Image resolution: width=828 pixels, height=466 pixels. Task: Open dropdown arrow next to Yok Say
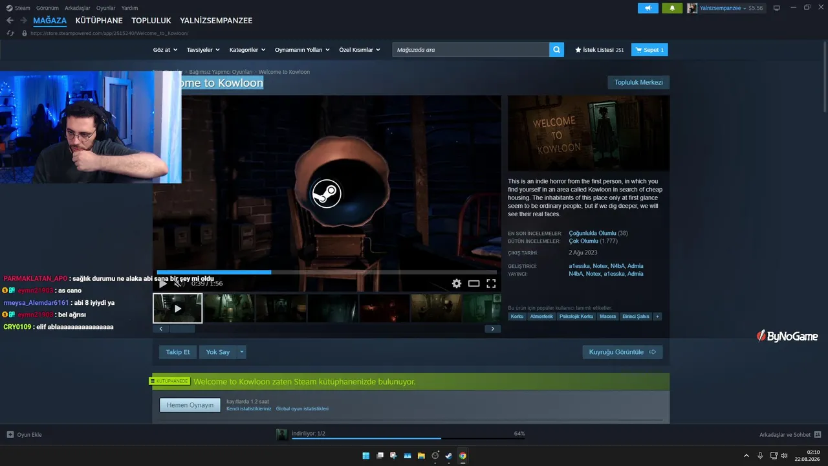(242, 352)
